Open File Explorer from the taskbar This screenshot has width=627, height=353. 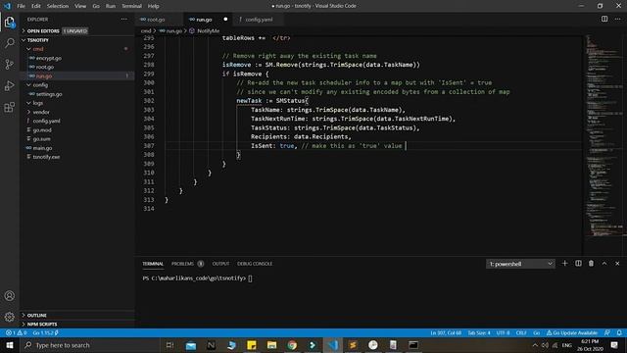(x=272, y=345)
